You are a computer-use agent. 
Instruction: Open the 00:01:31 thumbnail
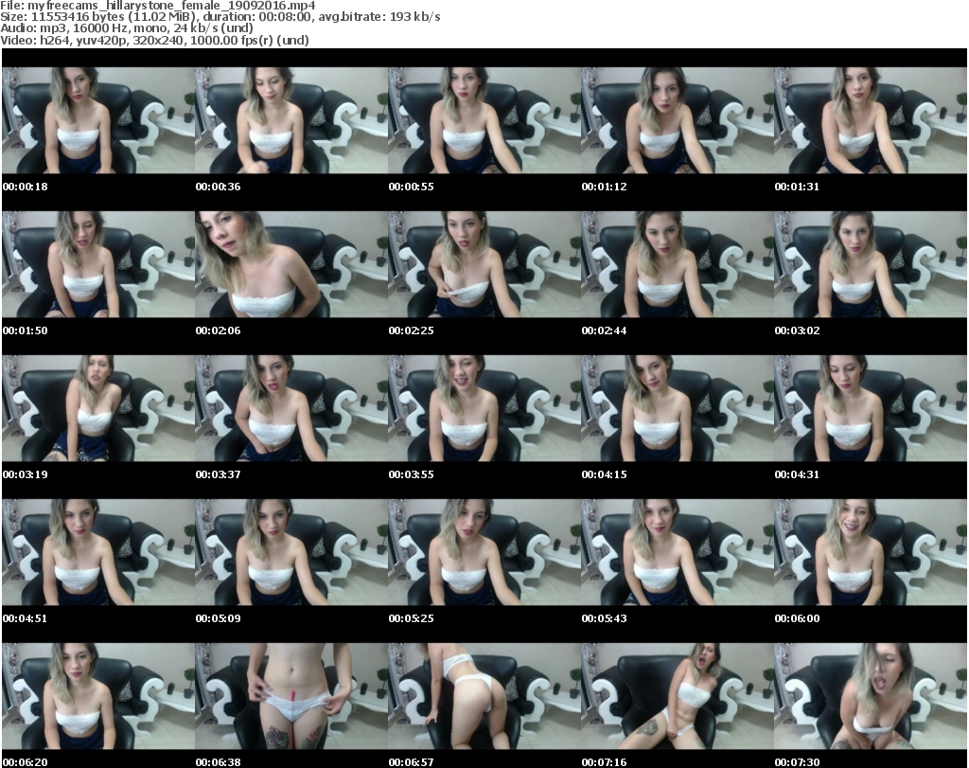871,120
